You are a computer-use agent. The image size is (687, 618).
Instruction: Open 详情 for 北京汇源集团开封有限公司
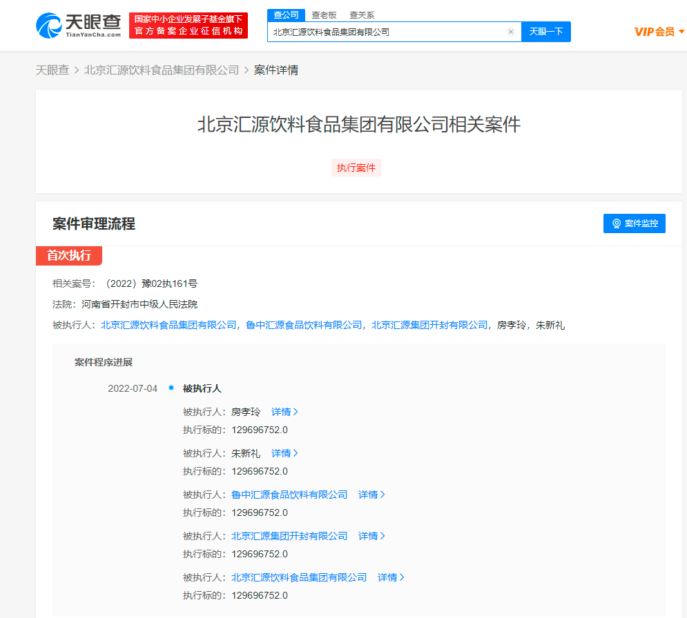pos(371,536)
